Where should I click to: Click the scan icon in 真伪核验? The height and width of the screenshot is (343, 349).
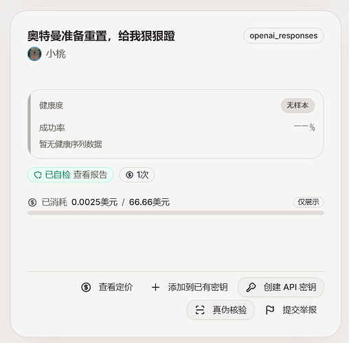[200, 310]
